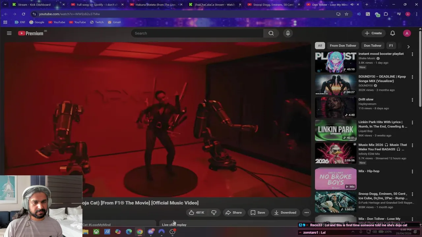Screen dimensions: 422x237
Task: Filter recommendations by the Don Toliver chip
Action: click(373, 46)
